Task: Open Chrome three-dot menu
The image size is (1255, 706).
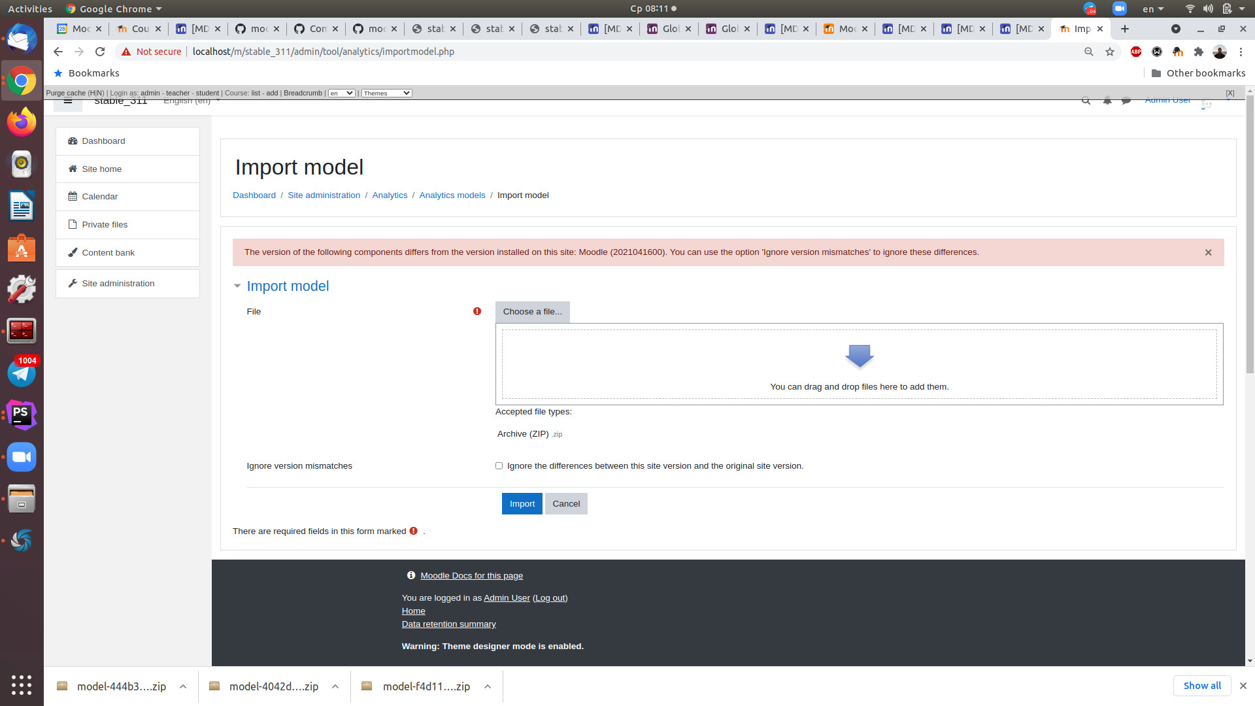Action: (1241, 52)
